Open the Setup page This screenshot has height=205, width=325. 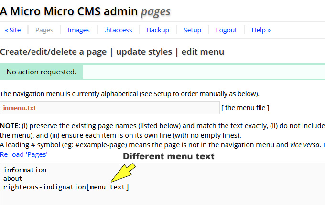192,30
